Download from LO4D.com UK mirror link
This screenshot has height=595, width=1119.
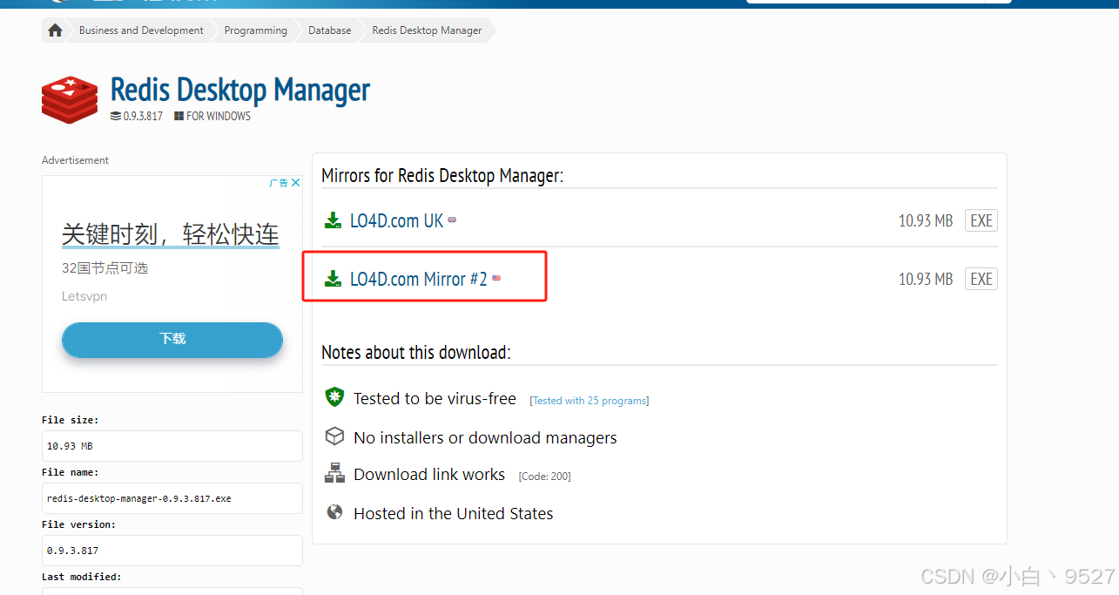point(396,220)
